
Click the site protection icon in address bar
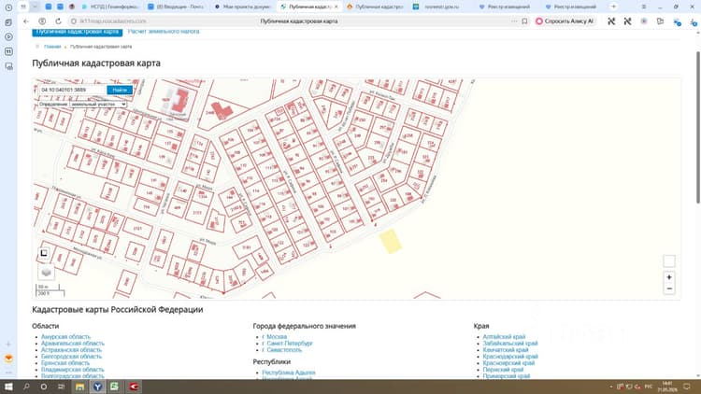pos(74,21)
